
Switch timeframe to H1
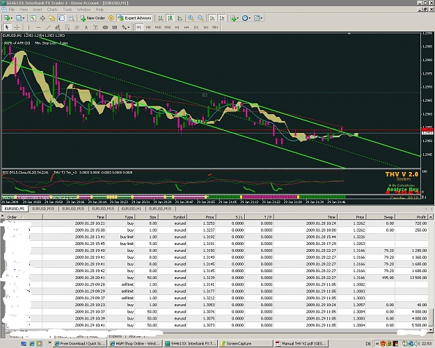pos(177,27)
